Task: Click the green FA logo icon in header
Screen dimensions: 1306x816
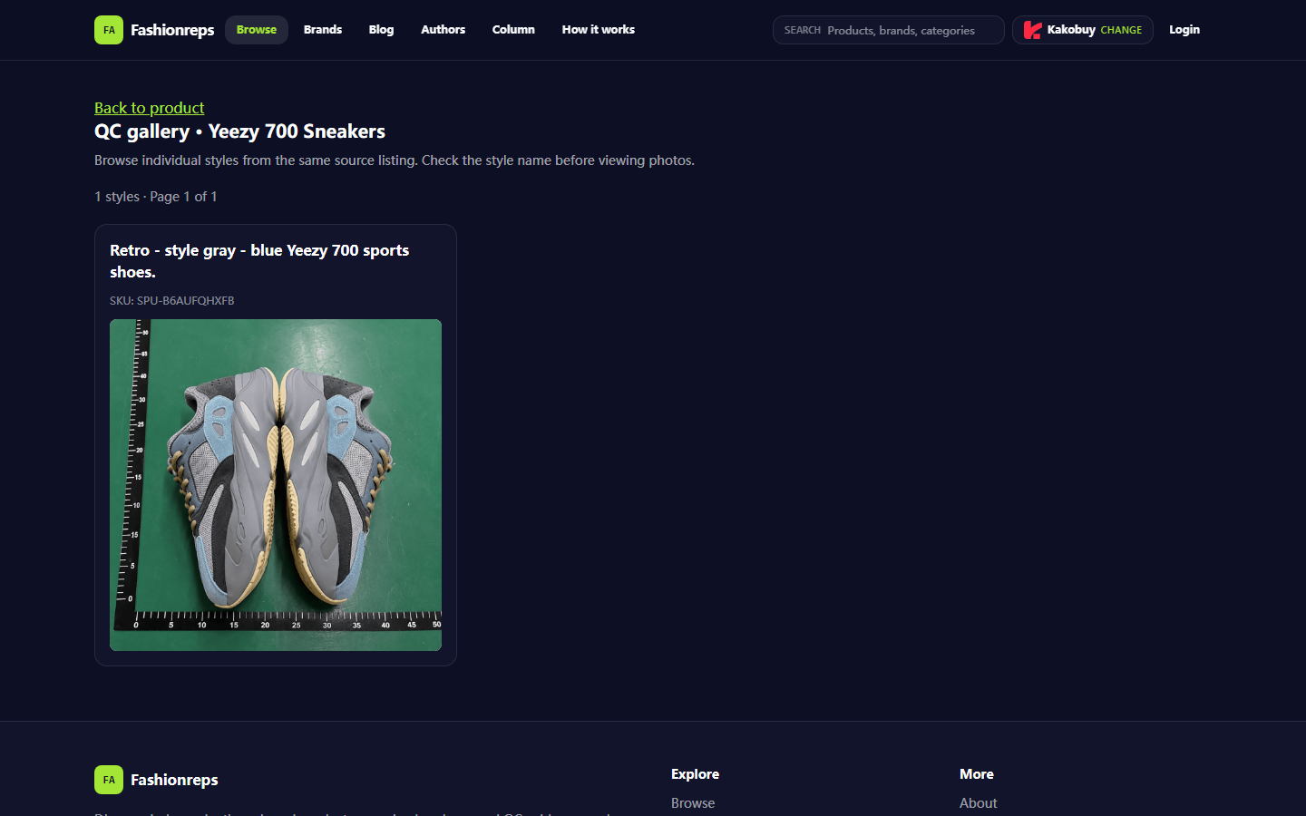Action: [109, 30]
